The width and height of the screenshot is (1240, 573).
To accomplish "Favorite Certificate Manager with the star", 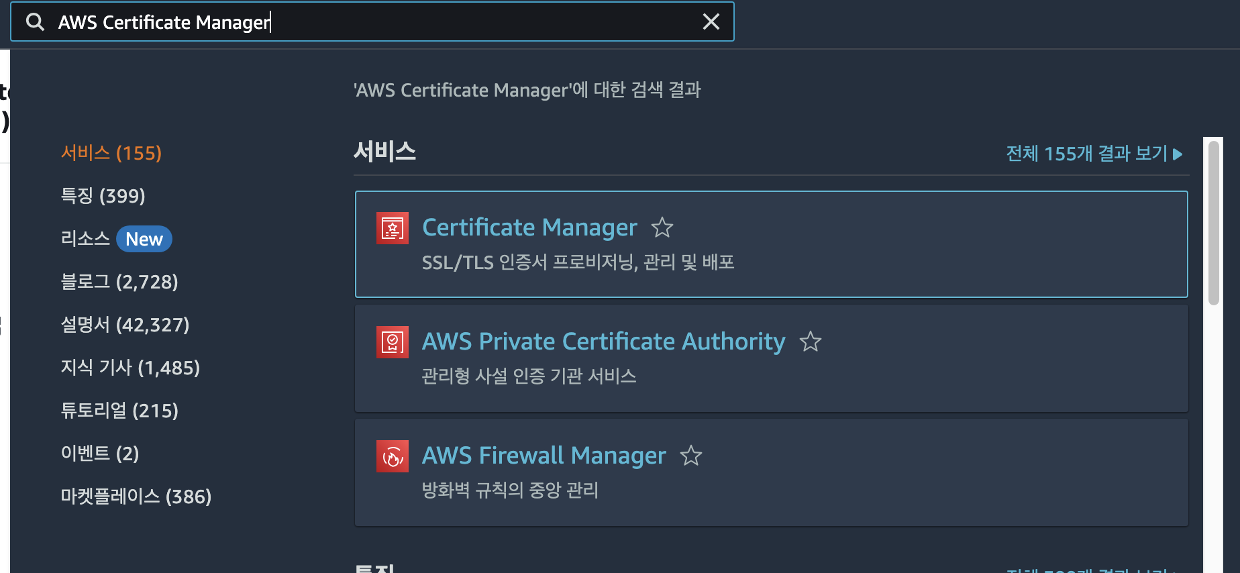I will click(x=662, y=227).
